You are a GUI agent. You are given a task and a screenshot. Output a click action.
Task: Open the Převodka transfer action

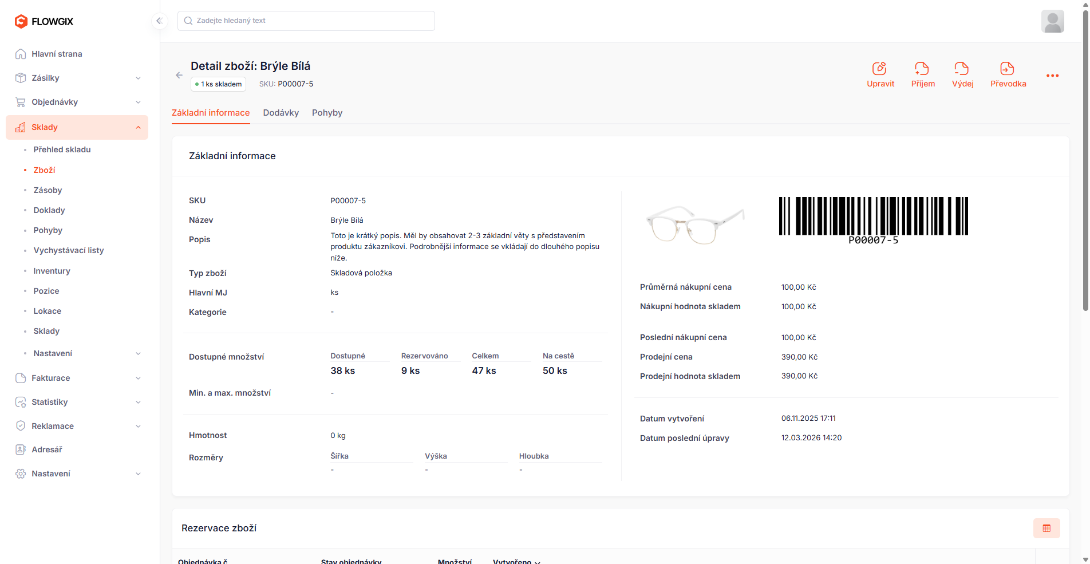[1008, 69]
